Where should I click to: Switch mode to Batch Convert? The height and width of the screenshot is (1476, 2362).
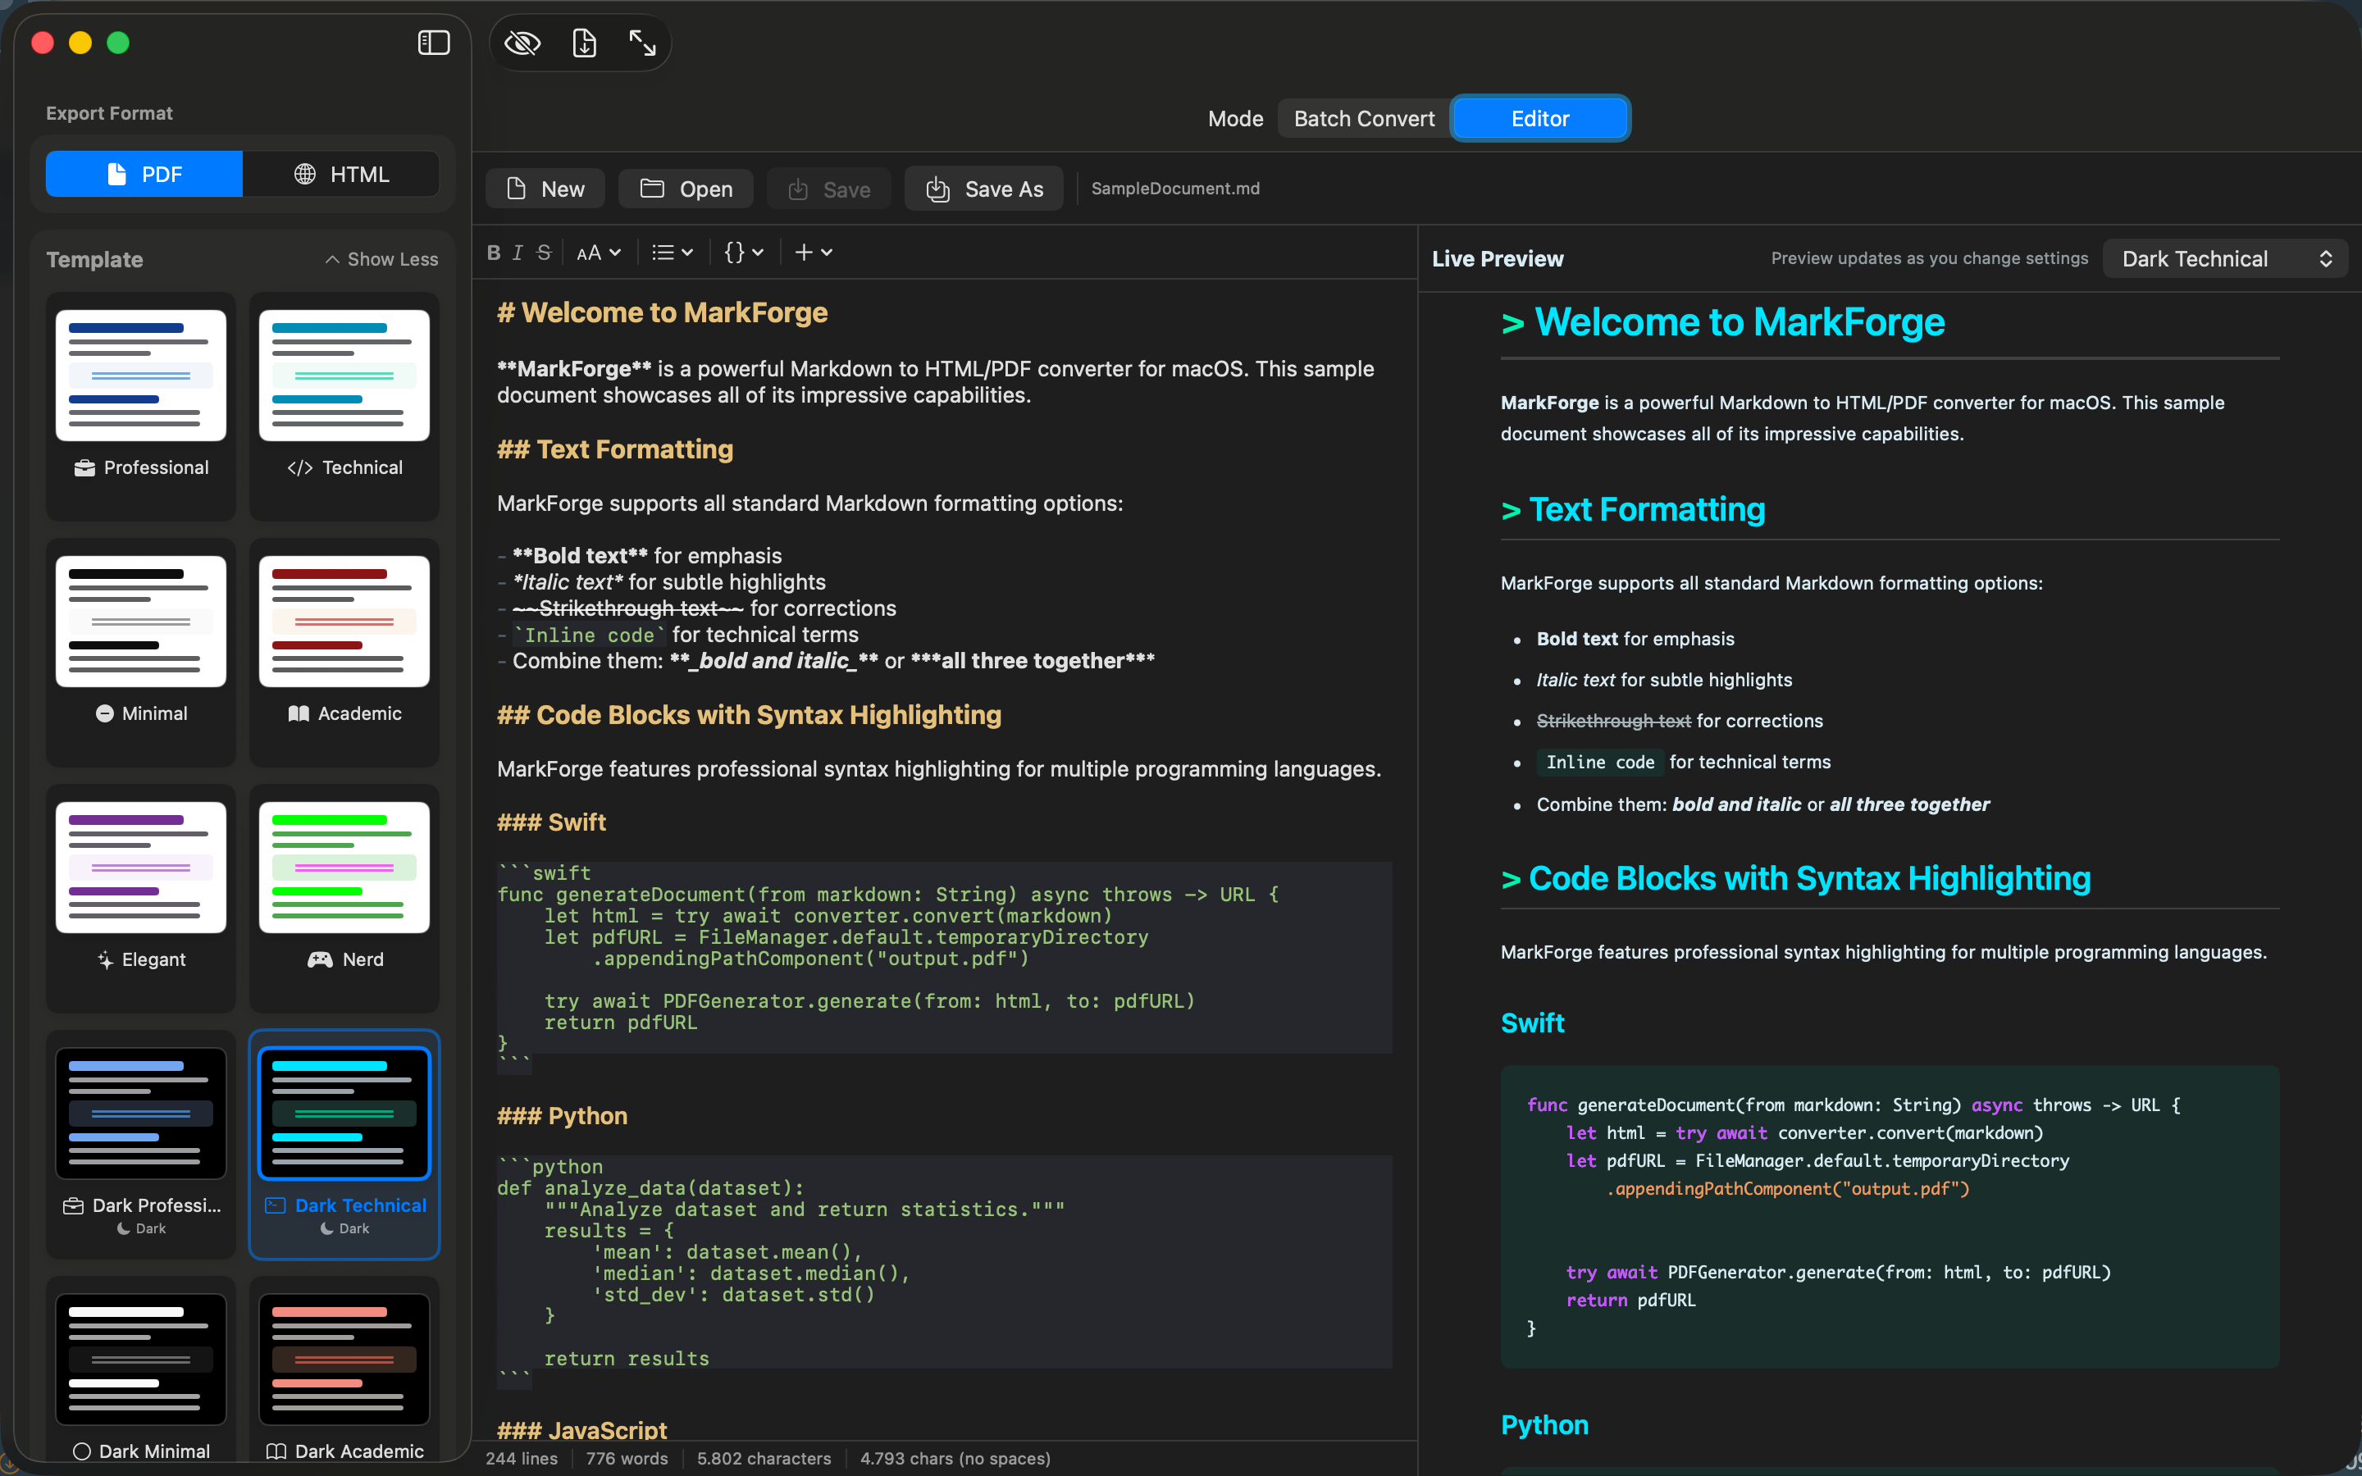[1364, 119]
